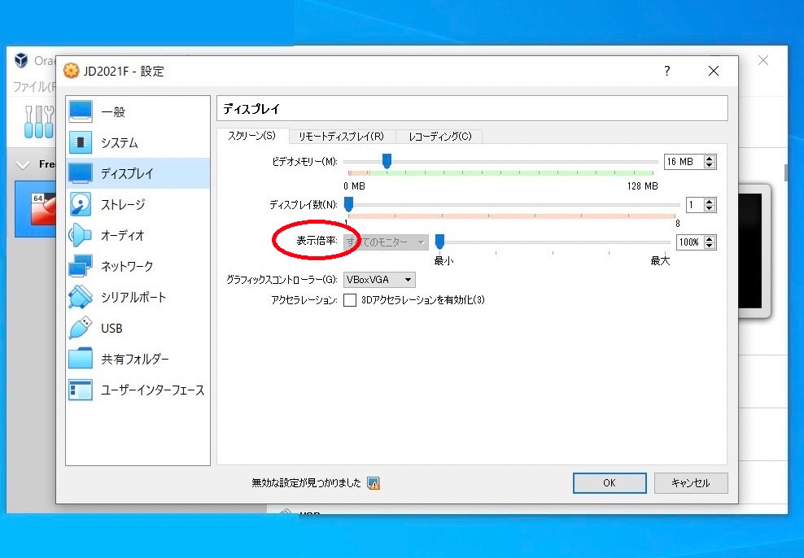Increase video memory with spinner up arrow

point(710,159)
